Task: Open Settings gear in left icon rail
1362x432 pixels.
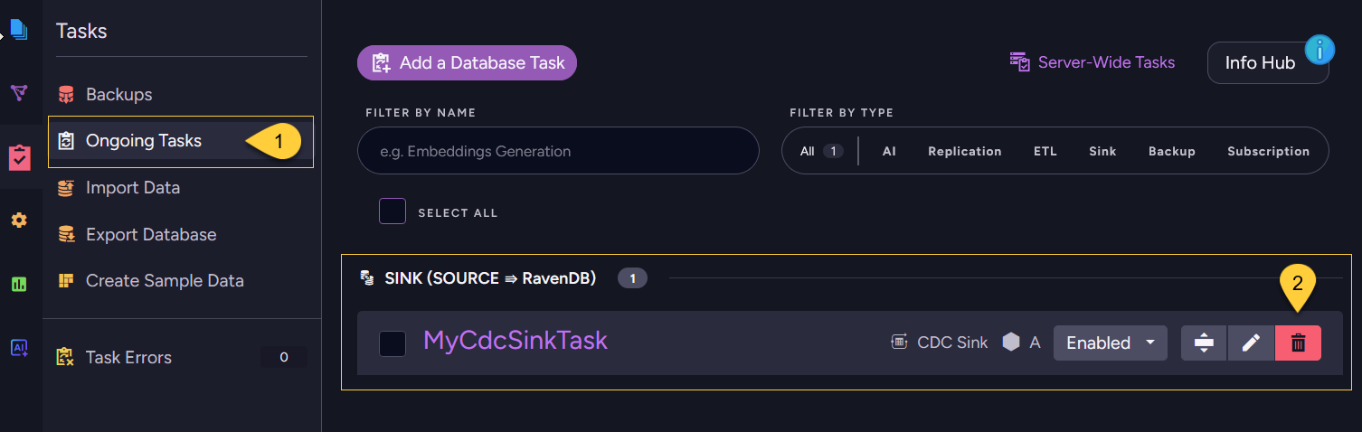Action: coord(19,221)
